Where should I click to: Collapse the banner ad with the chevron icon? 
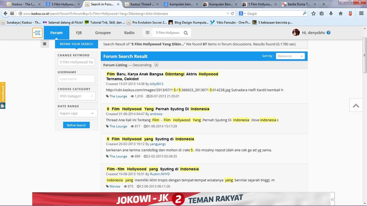click(332, 199)
